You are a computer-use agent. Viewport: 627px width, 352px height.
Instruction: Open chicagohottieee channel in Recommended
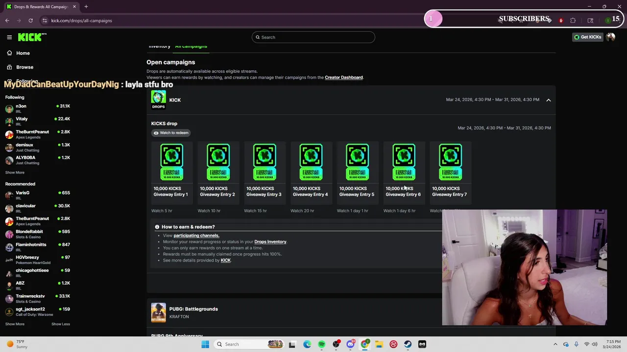pos(38,272)
